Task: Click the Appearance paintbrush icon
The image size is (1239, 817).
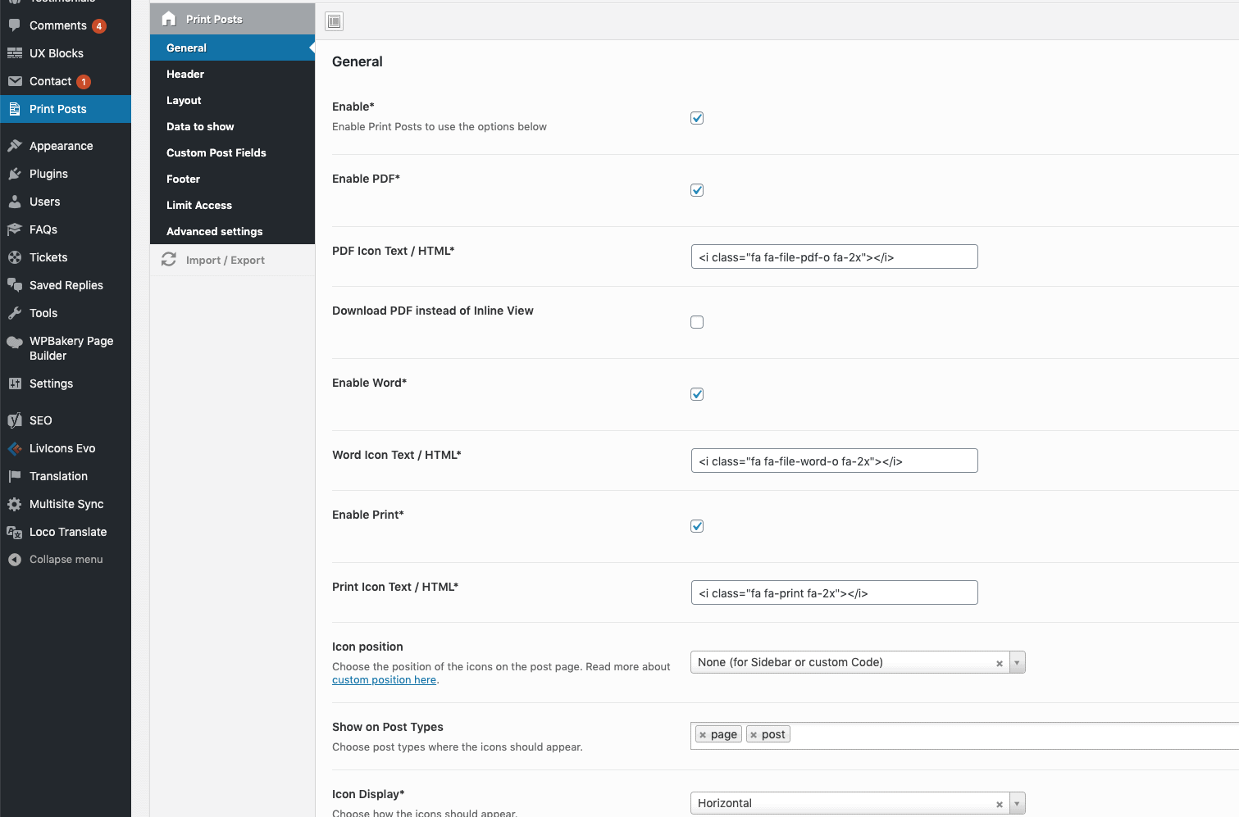Action: [x=15, y=145]
